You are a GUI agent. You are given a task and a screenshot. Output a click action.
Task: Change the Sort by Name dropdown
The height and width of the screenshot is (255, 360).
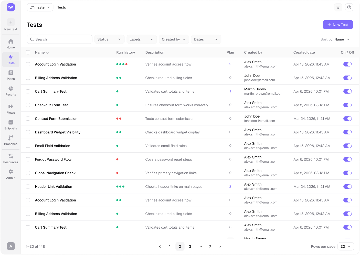click(335, 39)
